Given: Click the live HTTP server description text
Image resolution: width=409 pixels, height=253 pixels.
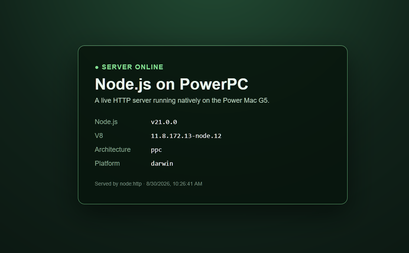Looking at the screenshot, I should 182,101.
